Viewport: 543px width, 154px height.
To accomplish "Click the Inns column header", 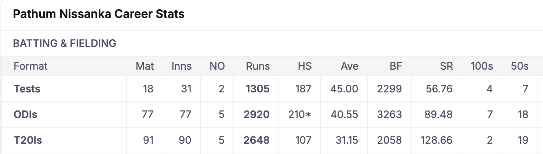I will pyautogui.click(x=182, y=66).
